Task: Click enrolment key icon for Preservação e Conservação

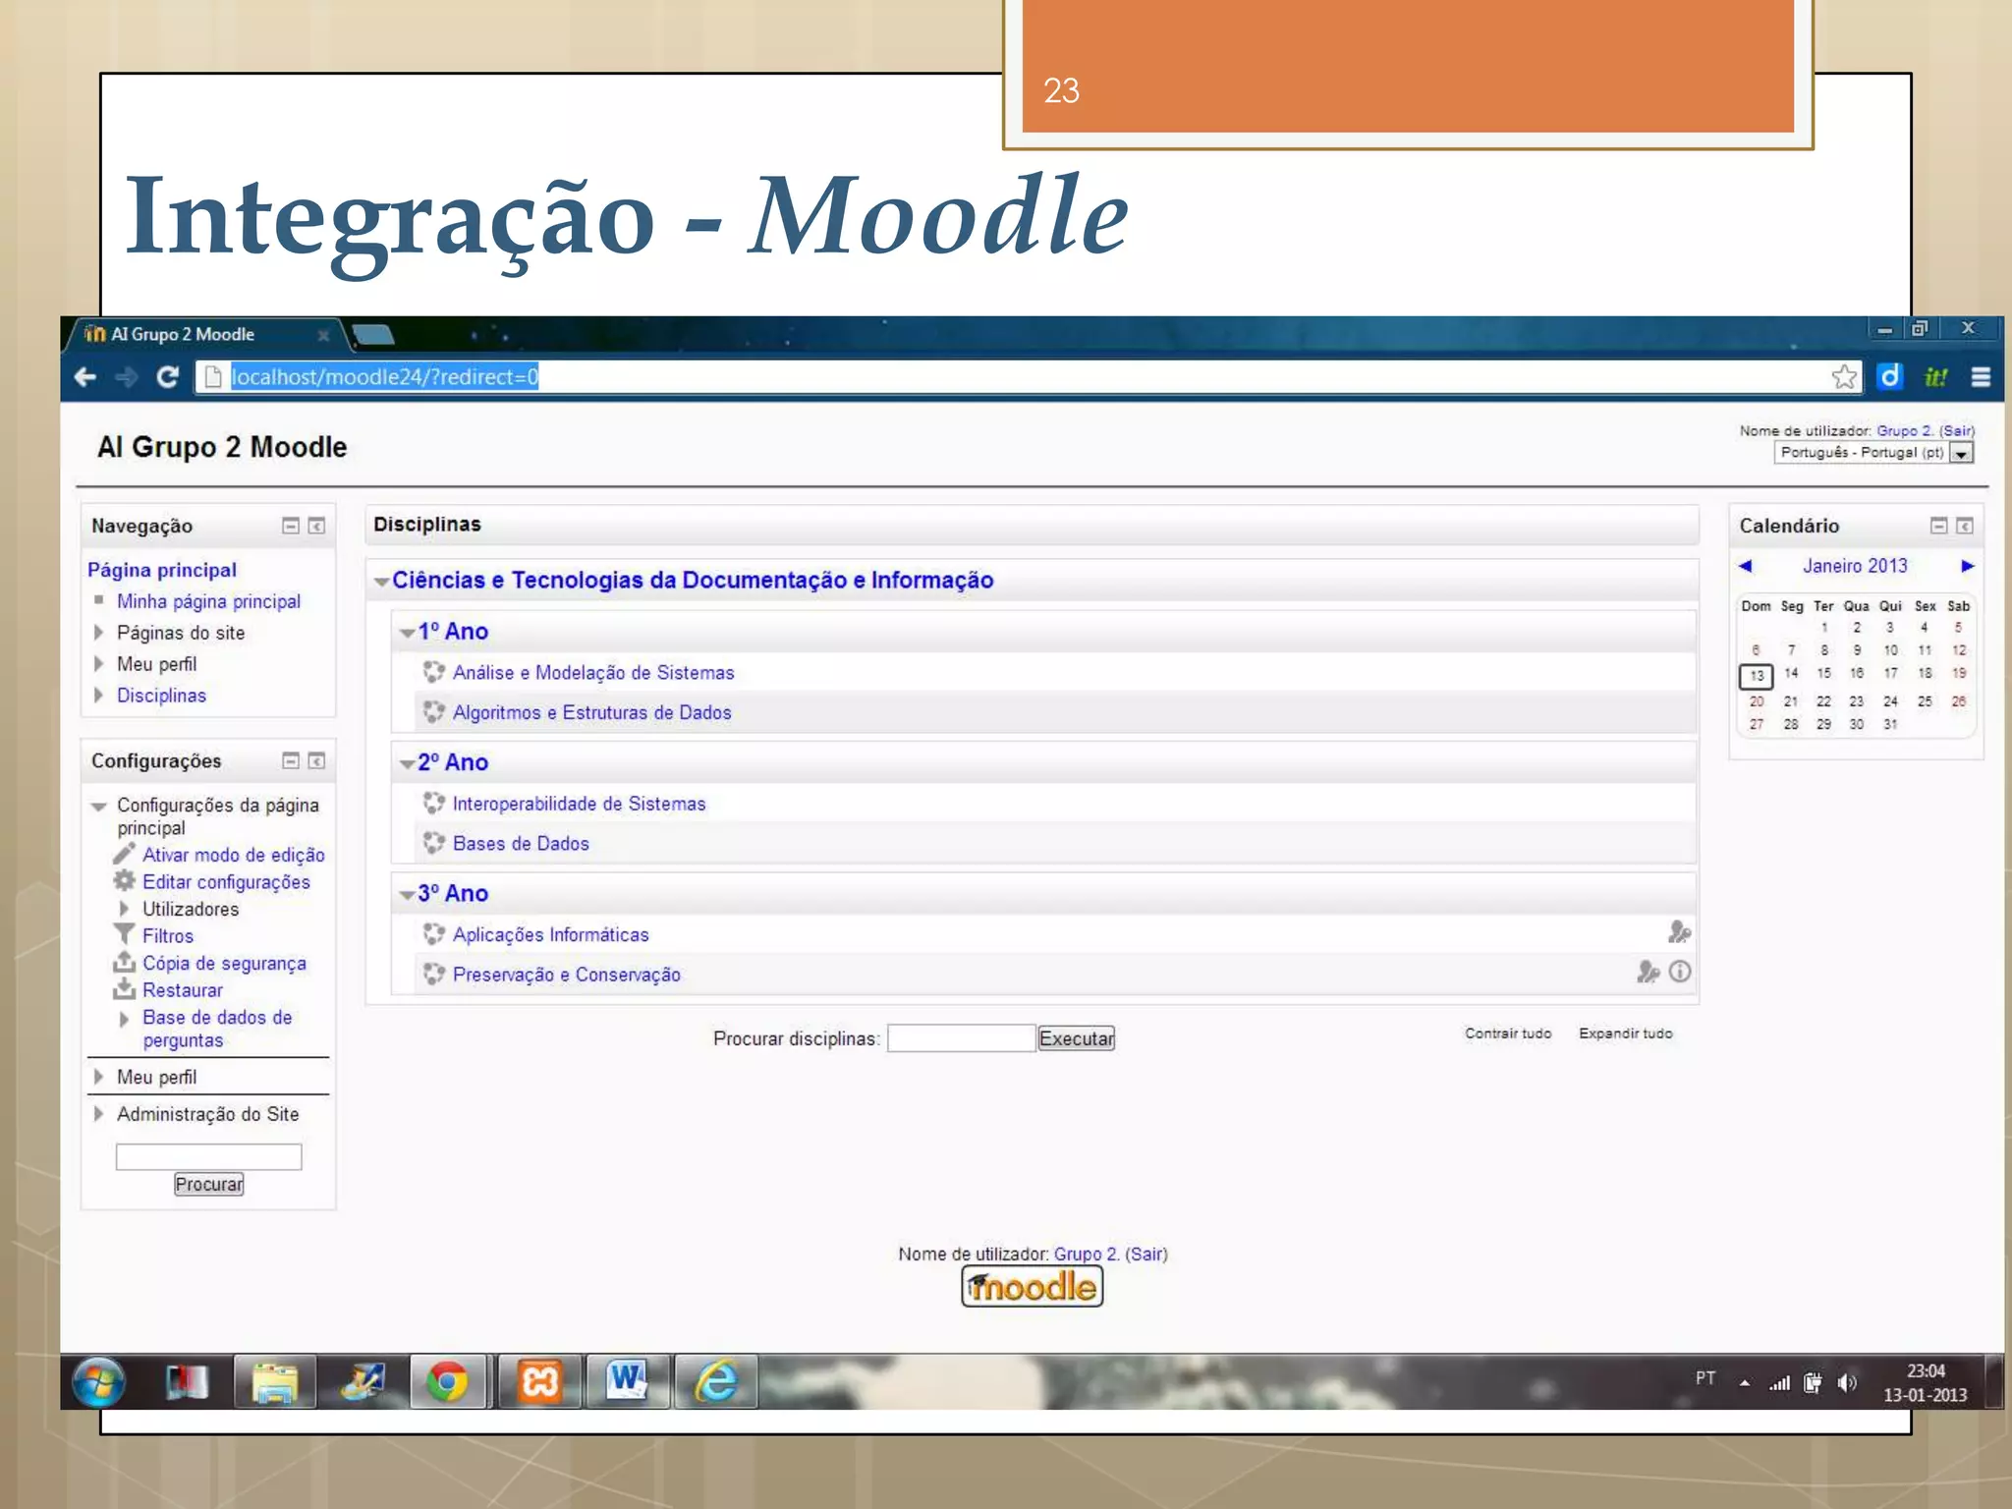Action: pyautogui.click(x=1649, y=972)
